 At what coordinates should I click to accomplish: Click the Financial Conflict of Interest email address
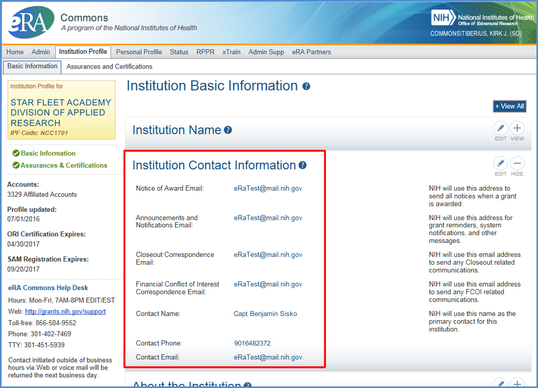point(268,284)
